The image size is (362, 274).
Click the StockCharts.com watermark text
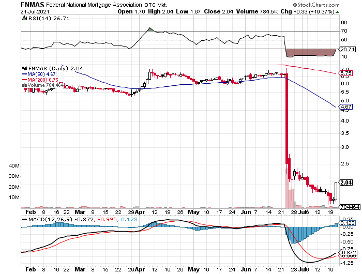(x=316, y=5)
